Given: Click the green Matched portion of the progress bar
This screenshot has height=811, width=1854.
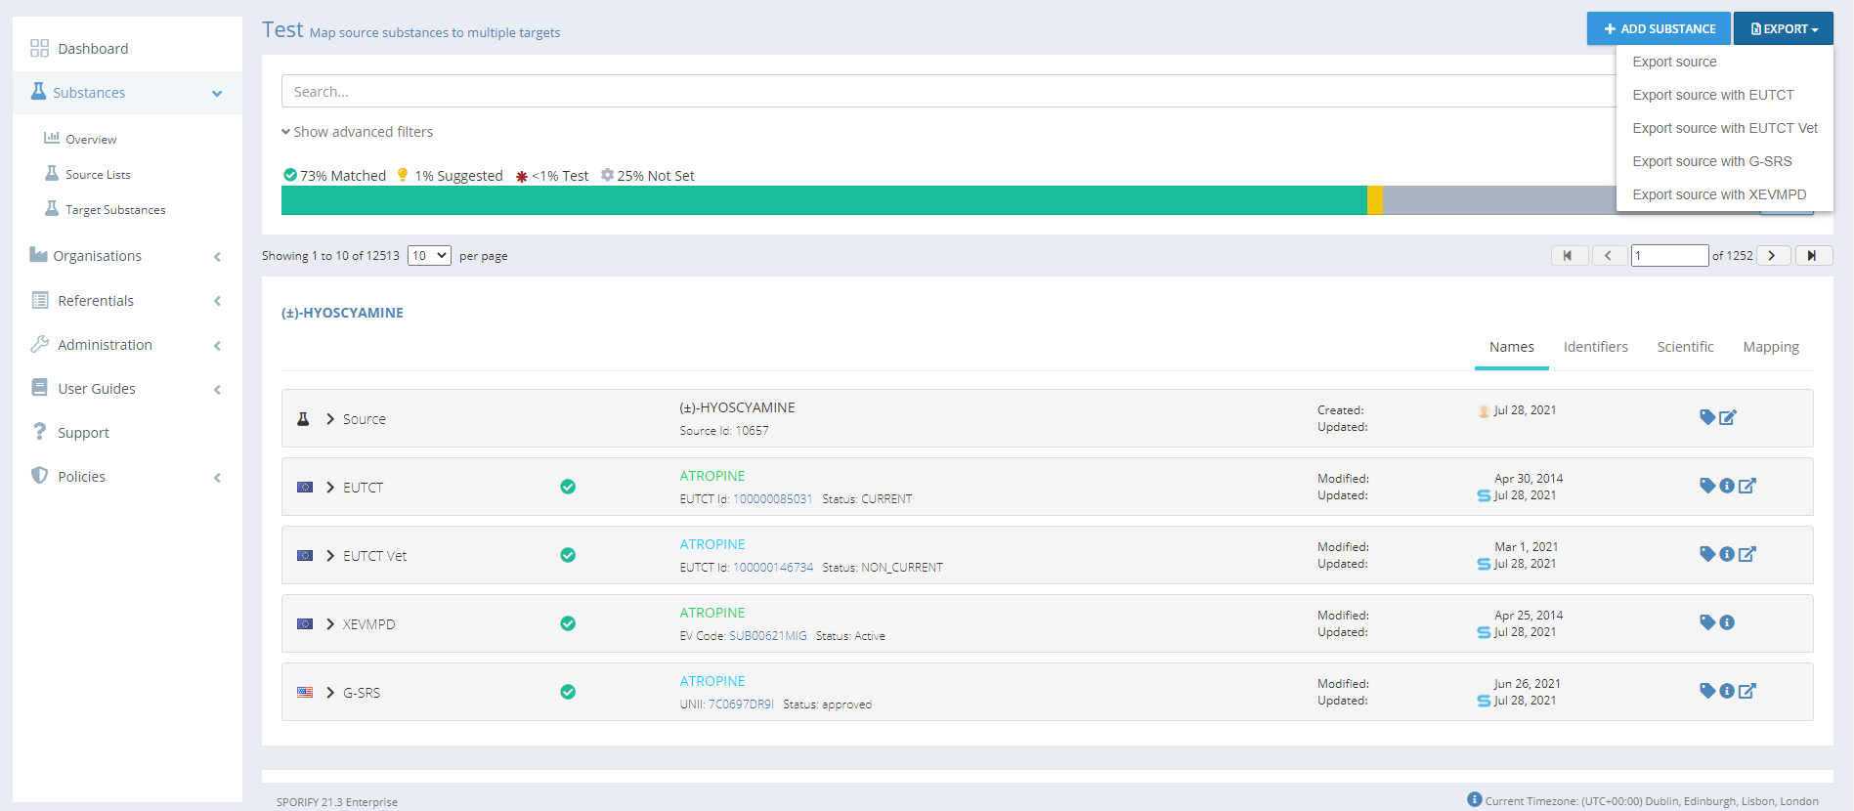Looking at the screenshot, I should coord(823,200).
